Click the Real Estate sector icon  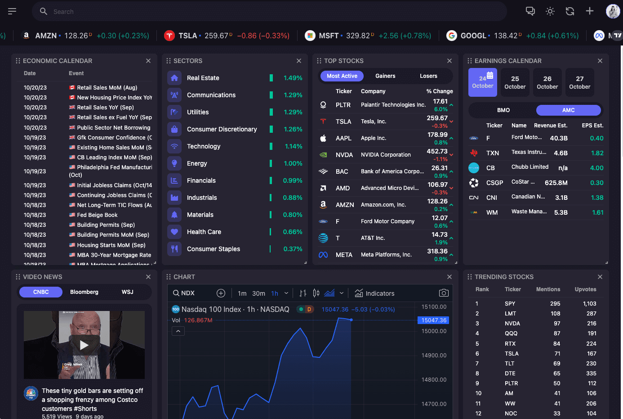click(174, 78)
